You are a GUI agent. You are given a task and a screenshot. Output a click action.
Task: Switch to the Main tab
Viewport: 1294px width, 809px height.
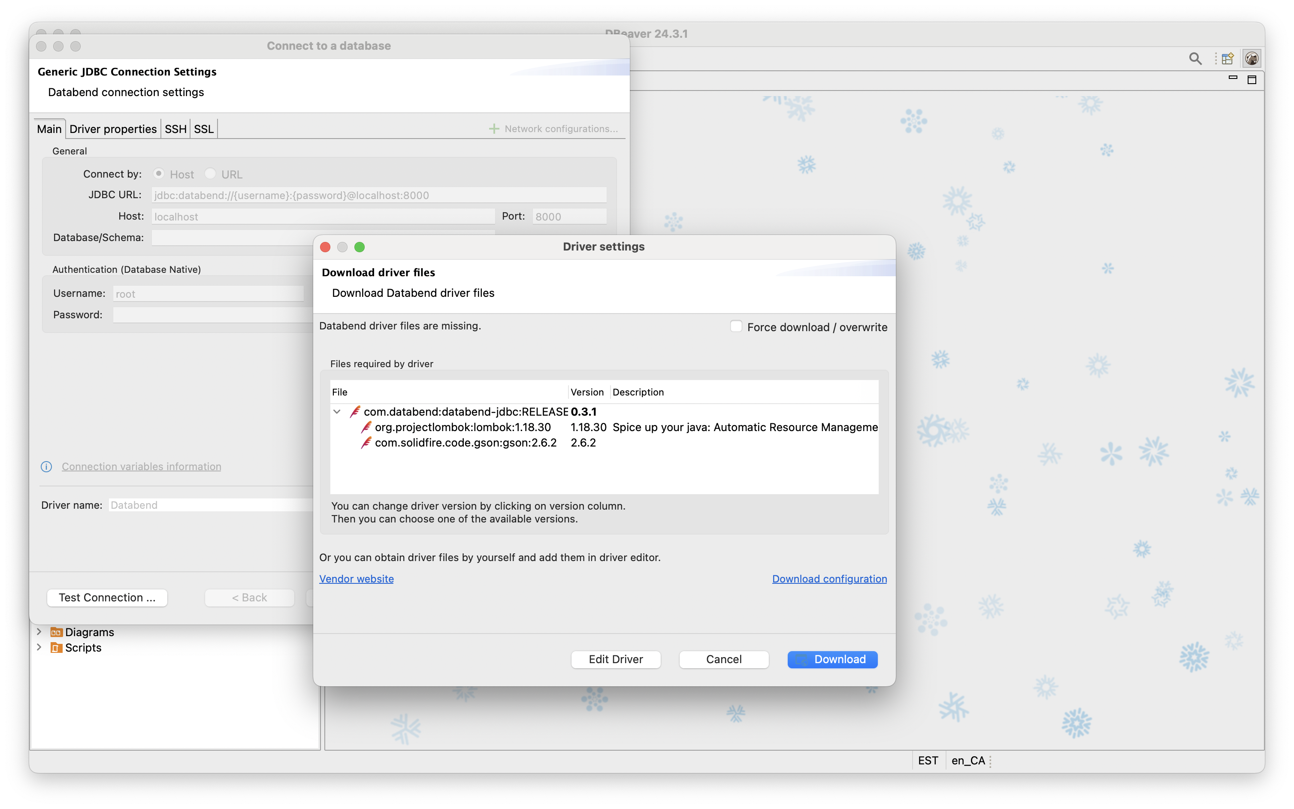click(49, 129)
